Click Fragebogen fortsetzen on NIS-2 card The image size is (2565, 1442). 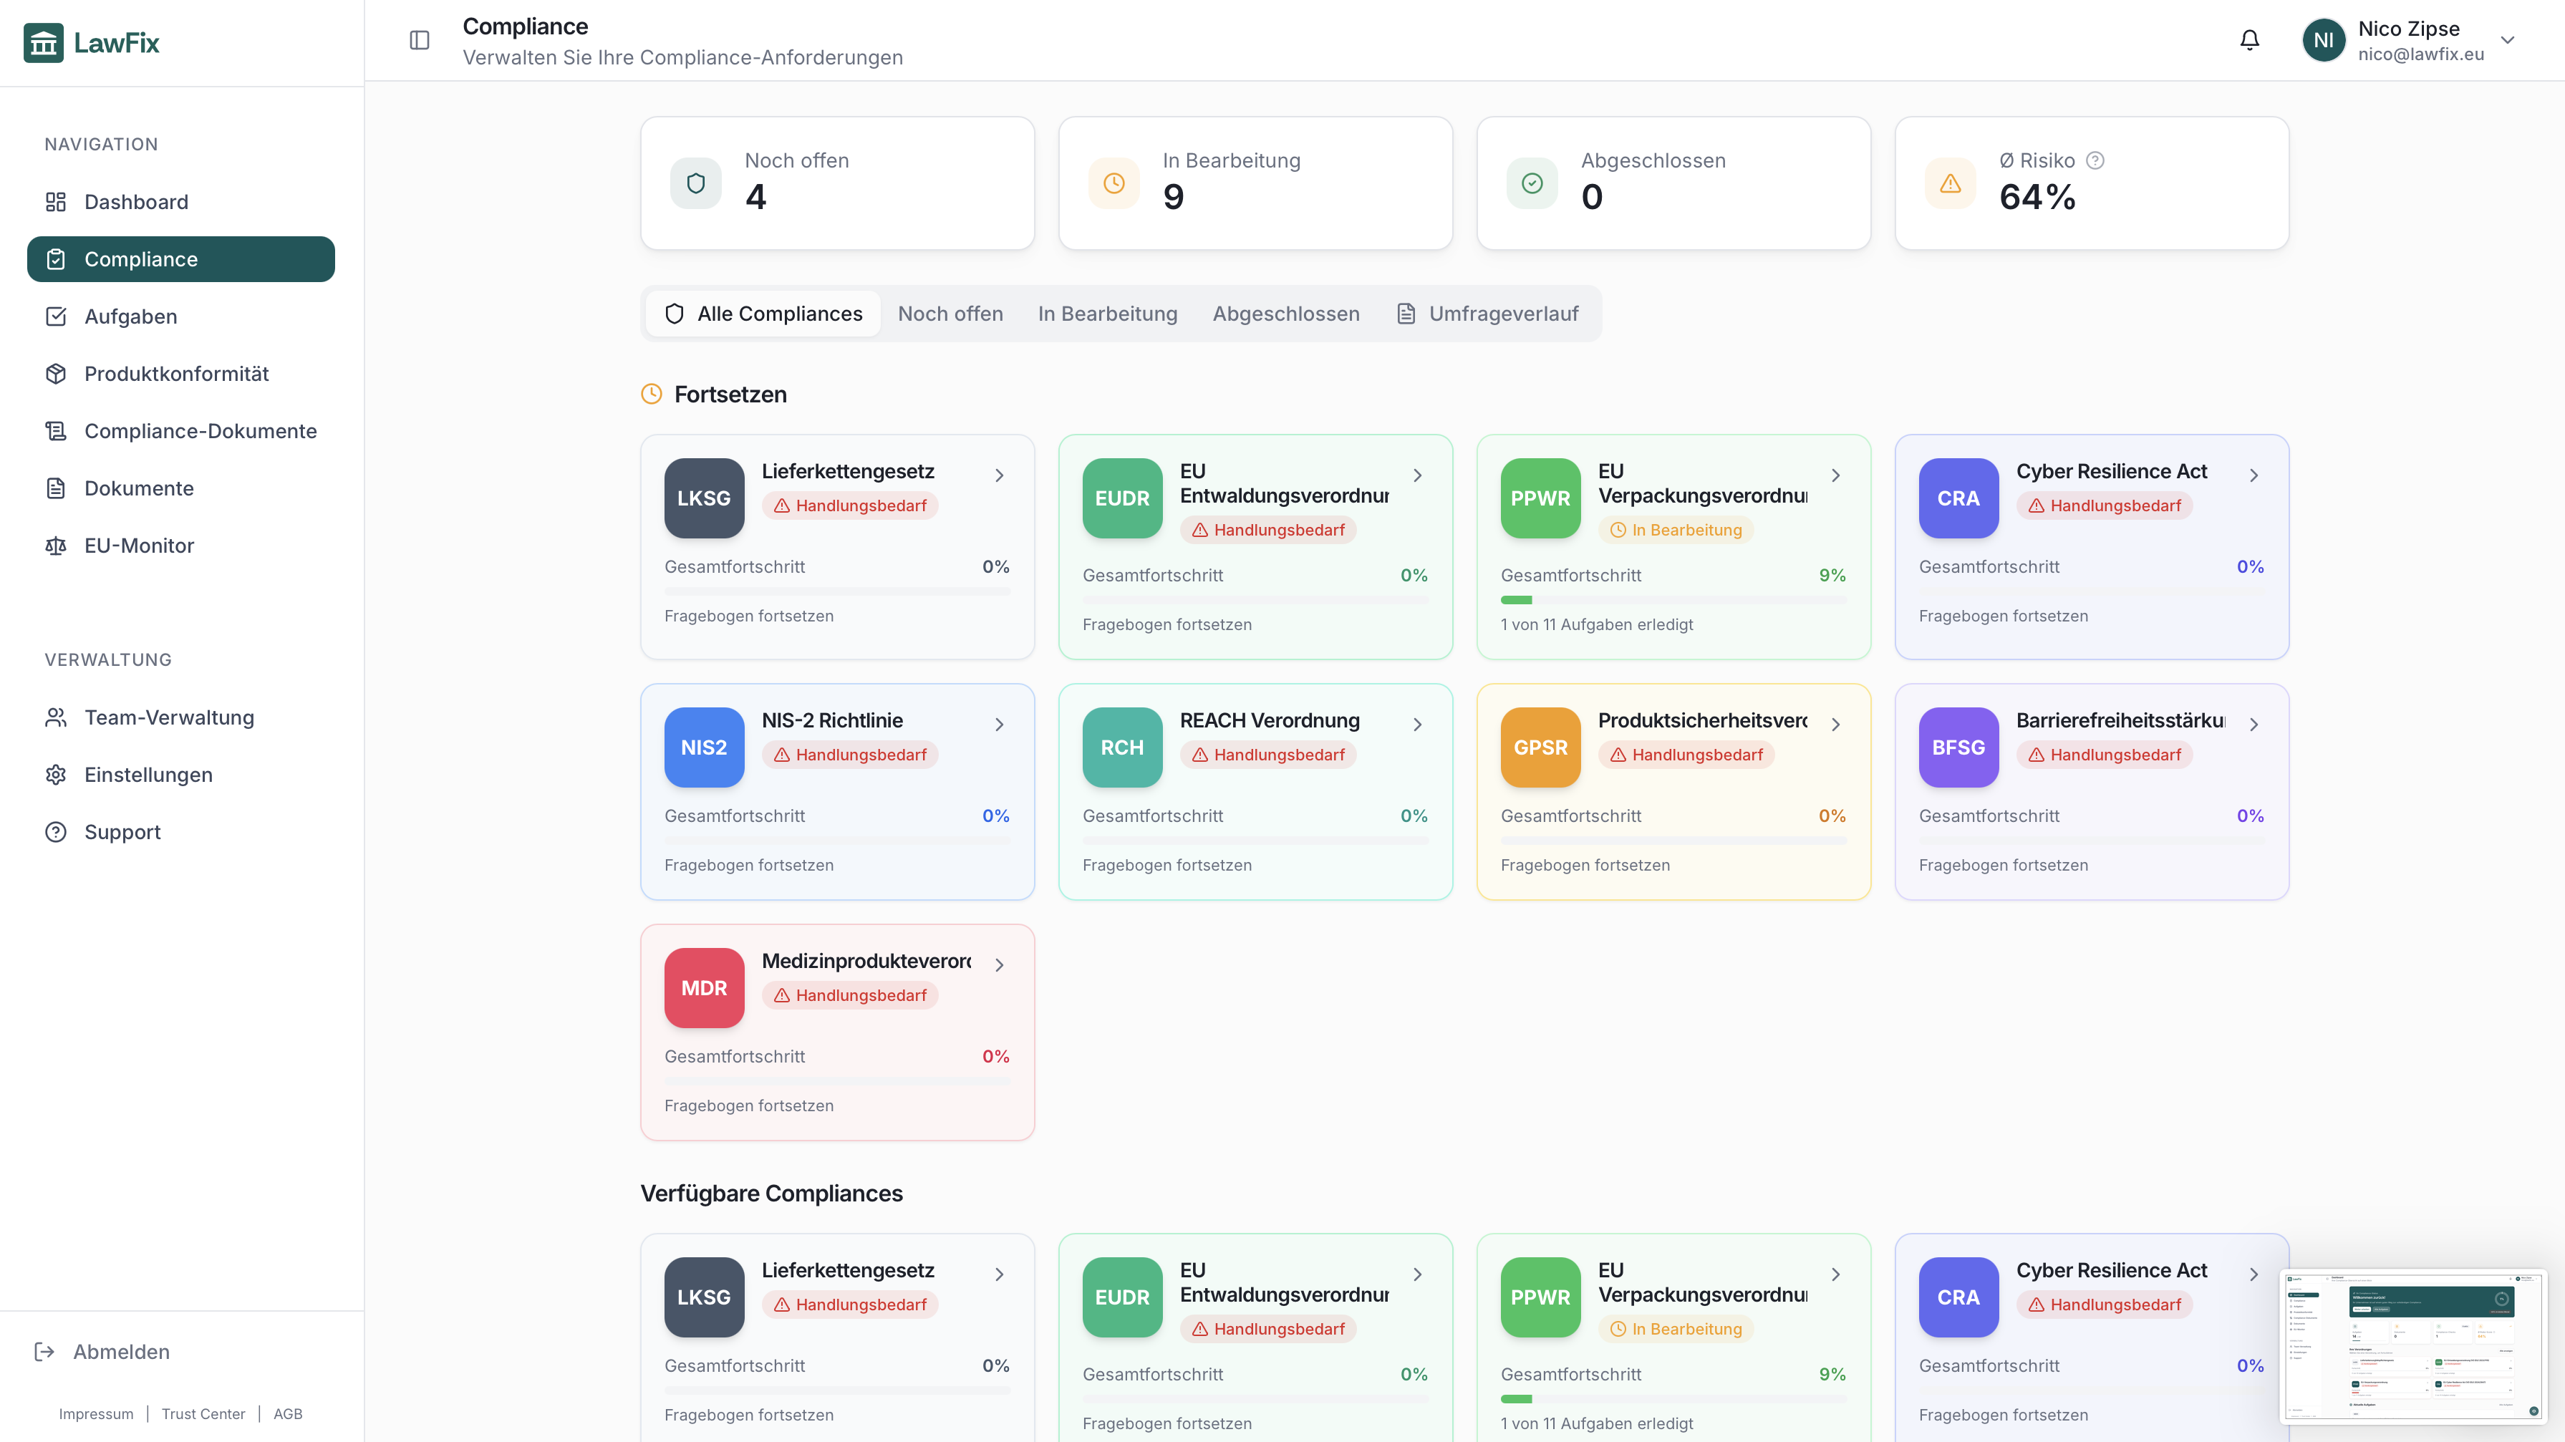click(749, 864)
